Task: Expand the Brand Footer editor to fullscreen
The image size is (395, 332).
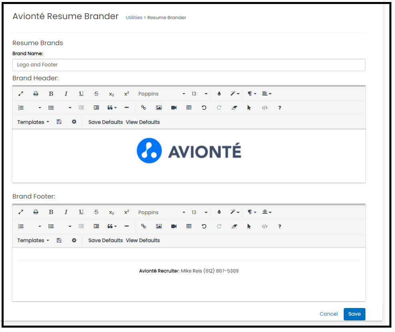Action: point(21,212)
